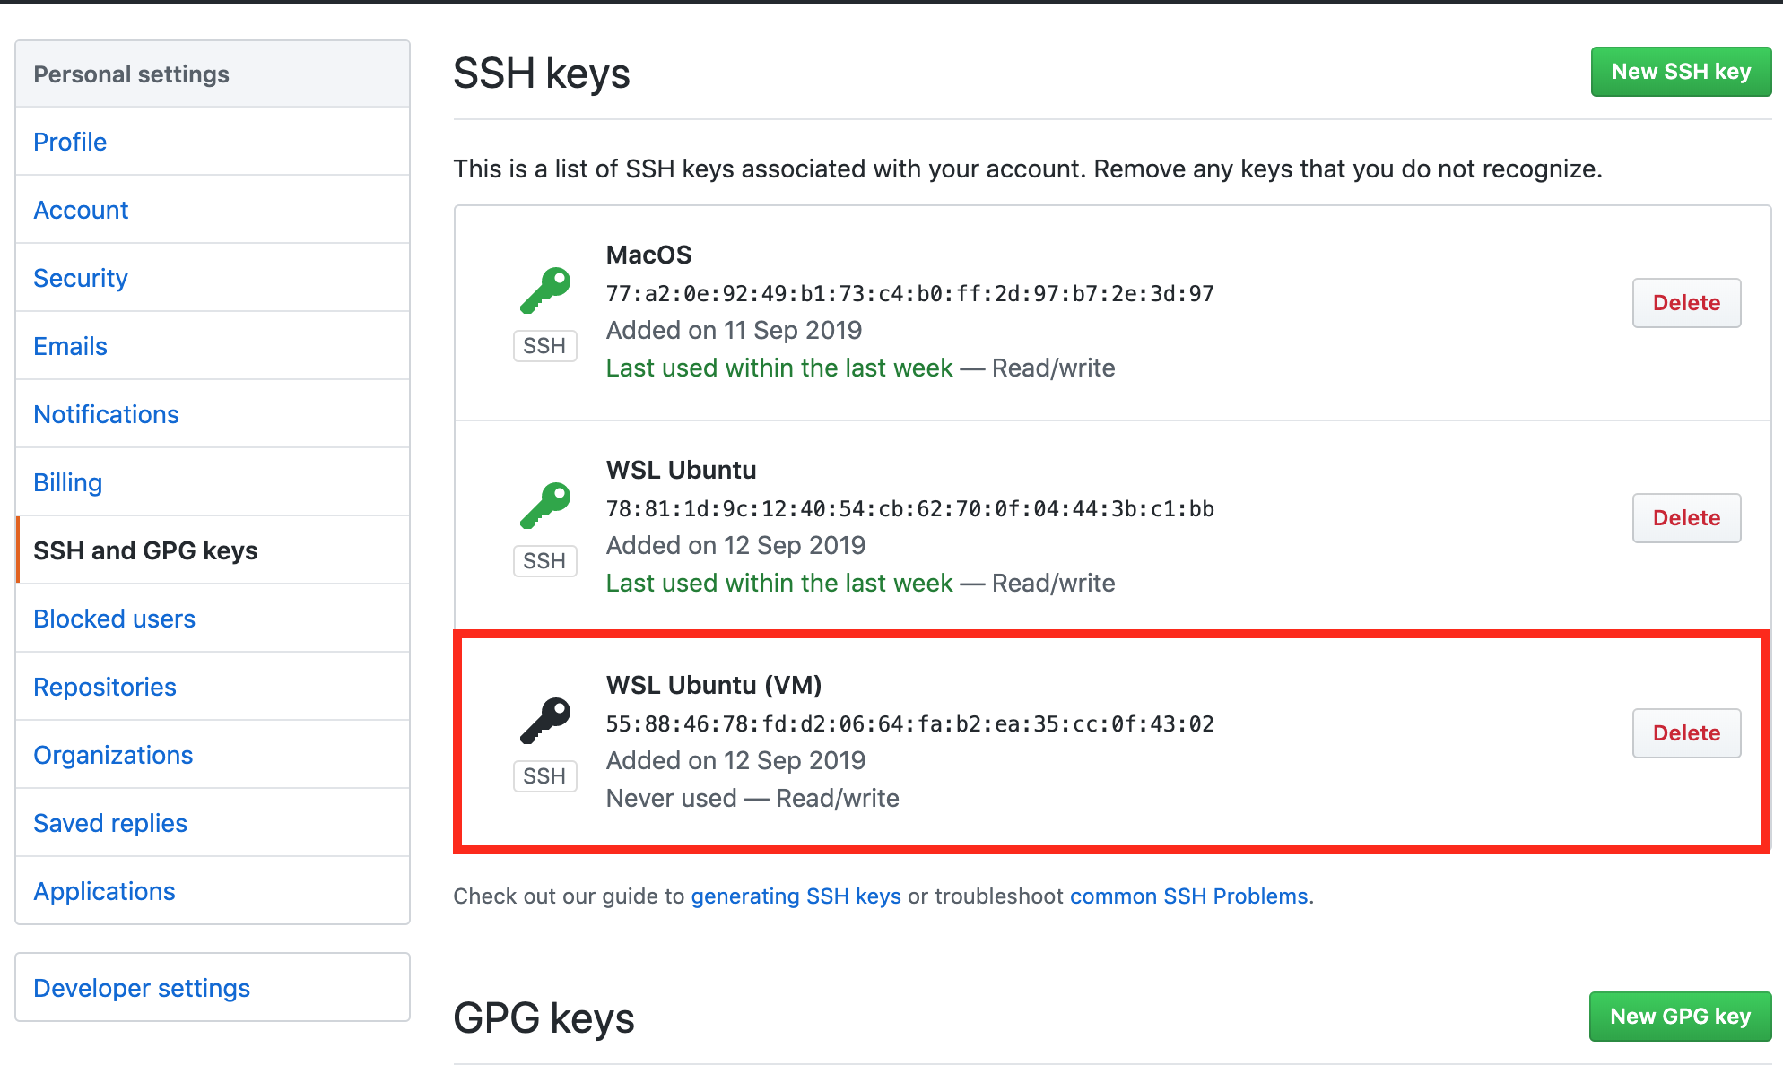Open the common SSH Problems troubleshooting page
1783x1065 pixels.
(1188, 896)
